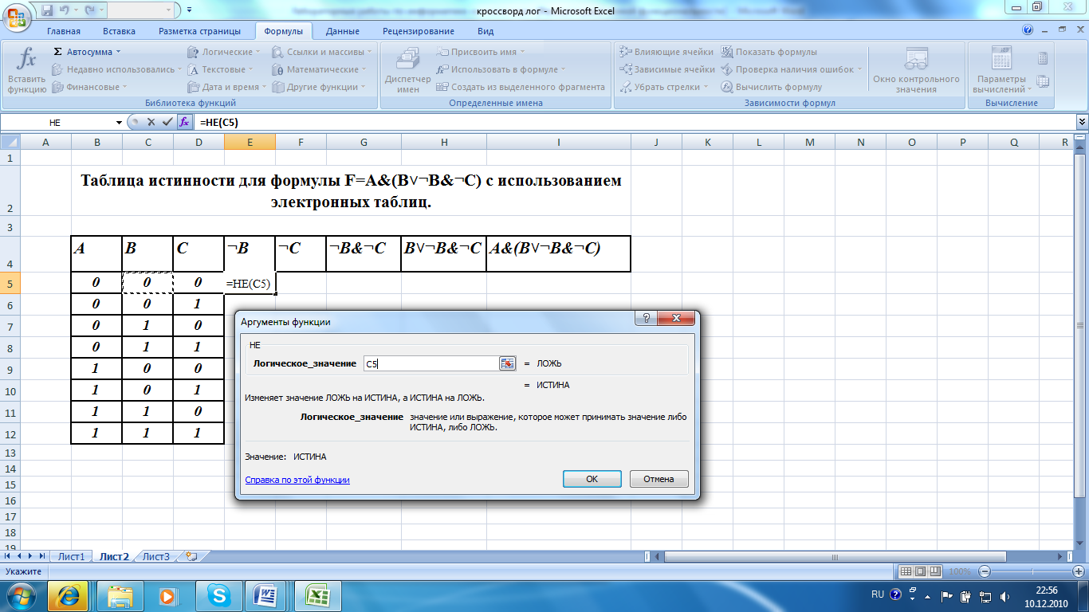The width and height of the screenshot is (1089, 612).
Task: Open the Data ribbon tab
Action: pos(342,31)
